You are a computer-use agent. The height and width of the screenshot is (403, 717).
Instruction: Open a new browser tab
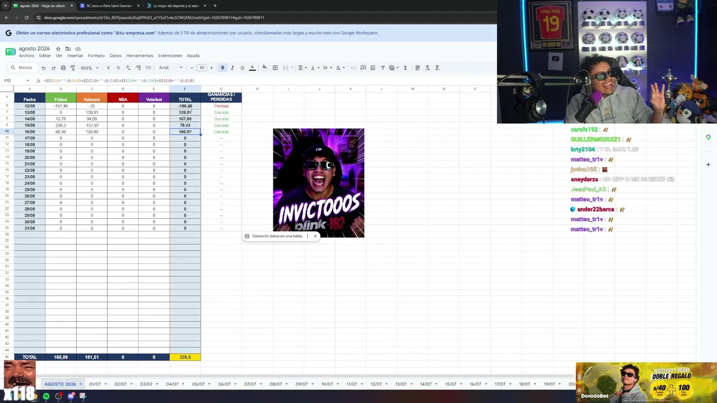pyautogui.click(x=215, y=6)
